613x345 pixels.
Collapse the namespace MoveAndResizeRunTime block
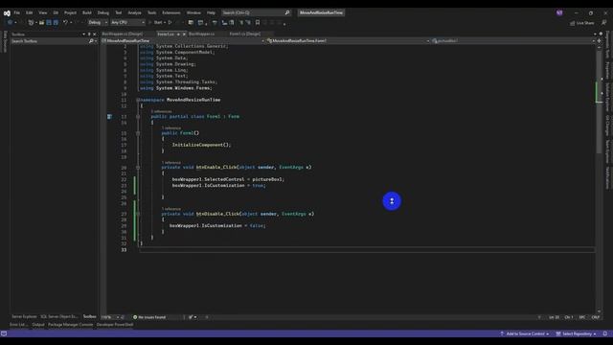pos(138,100)
